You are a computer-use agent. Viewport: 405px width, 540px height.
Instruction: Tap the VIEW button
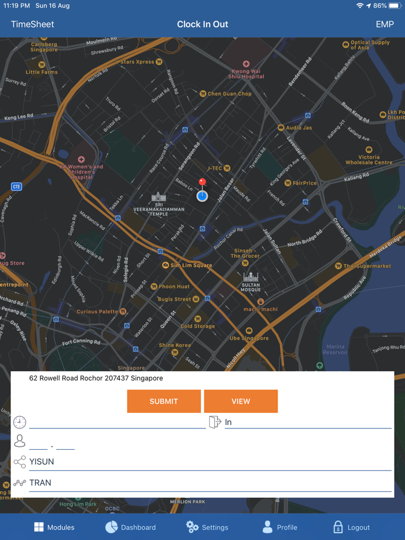pos(241,401)
